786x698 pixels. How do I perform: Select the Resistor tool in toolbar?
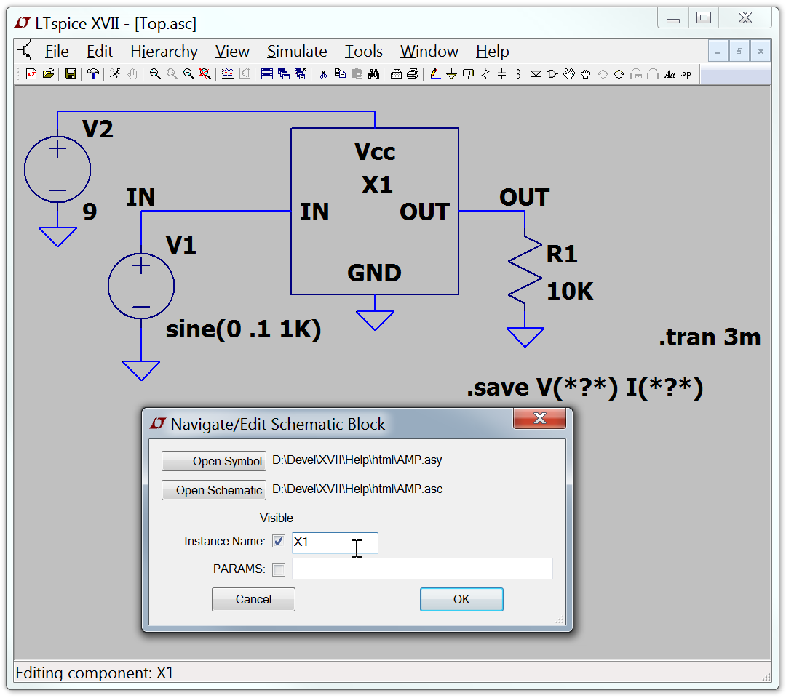point(485,73)
